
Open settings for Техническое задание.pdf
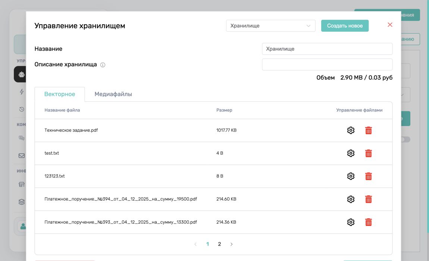[351, 130]
